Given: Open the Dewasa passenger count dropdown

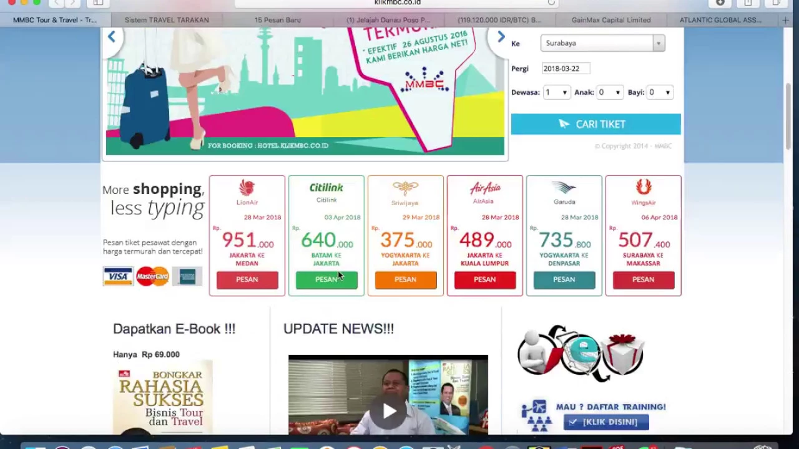Looking at the screenshot, I should (x=556, y=92).
